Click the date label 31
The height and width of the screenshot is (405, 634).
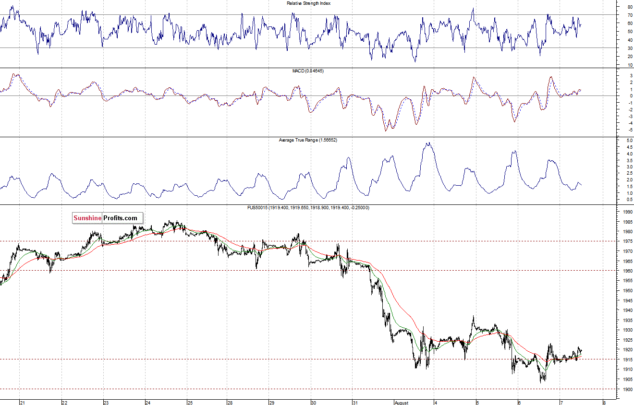355,402
